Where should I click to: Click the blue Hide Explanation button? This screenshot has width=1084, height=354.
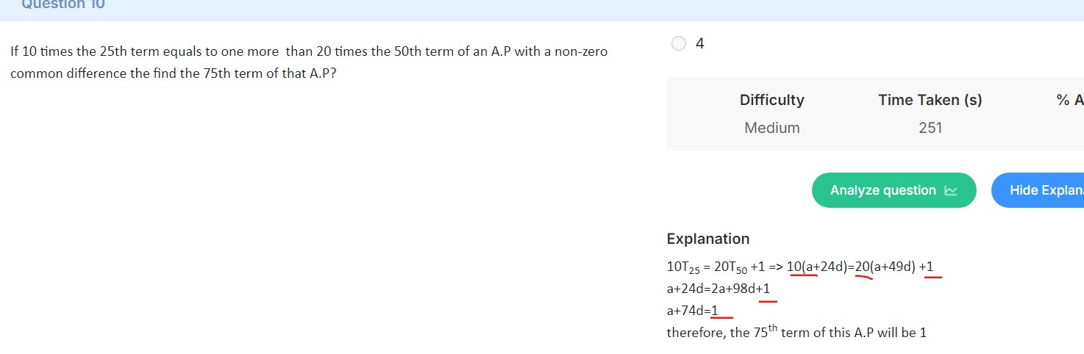tap(1038, 190)
